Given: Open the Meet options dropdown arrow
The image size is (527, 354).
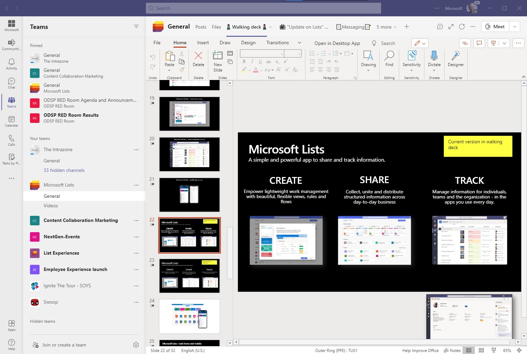Looking at the screenshot, I should pyautogui.click(x=515, y=27).
